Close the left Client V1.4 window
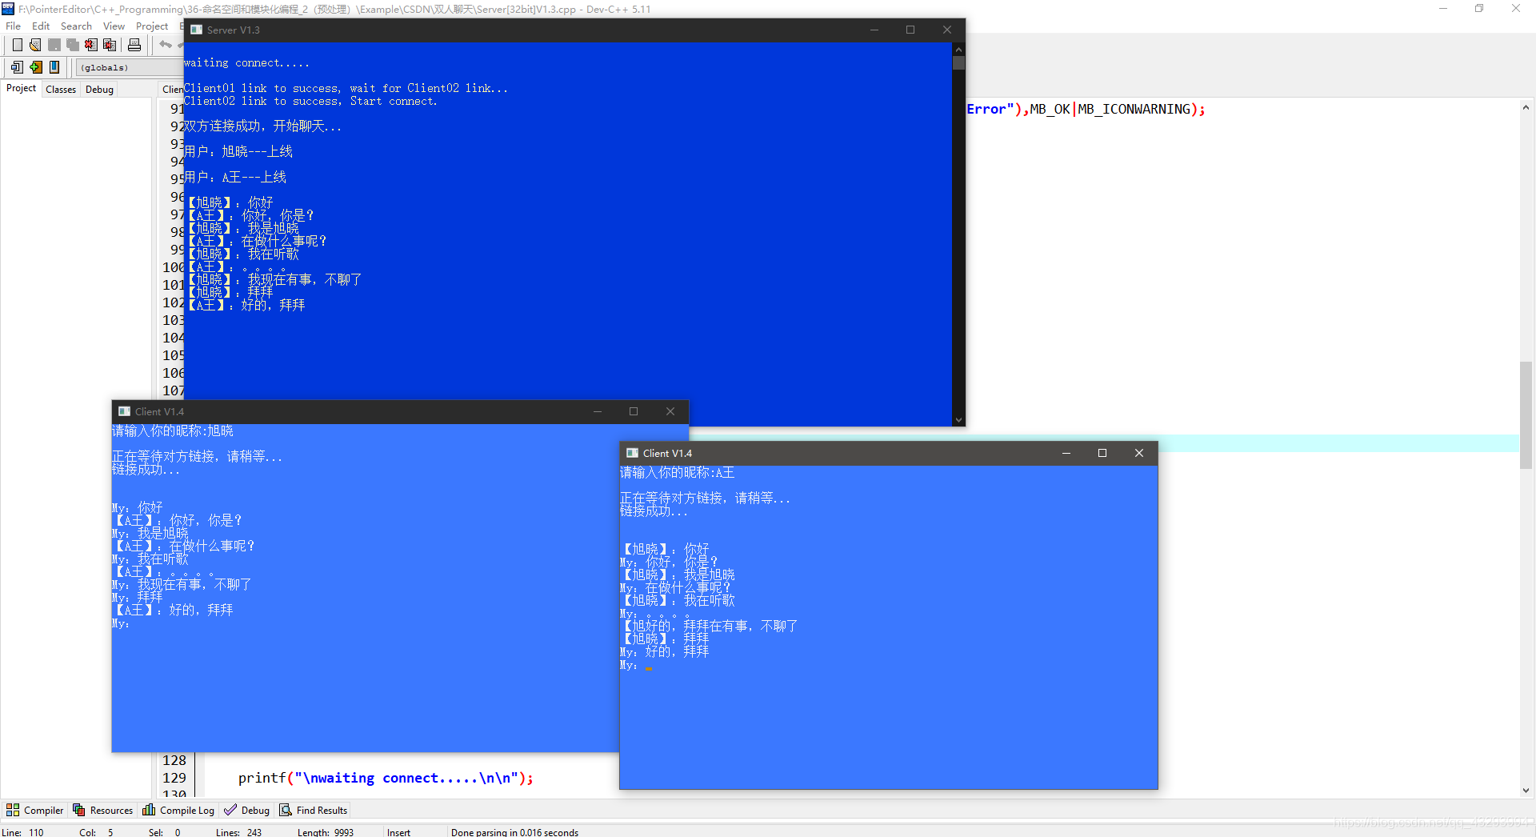 pos(670,411)
